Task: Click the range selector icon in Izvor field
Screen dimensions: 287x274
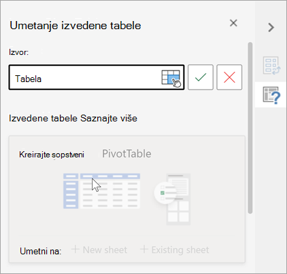Action: pyautogui.click(x=171, y=78)
